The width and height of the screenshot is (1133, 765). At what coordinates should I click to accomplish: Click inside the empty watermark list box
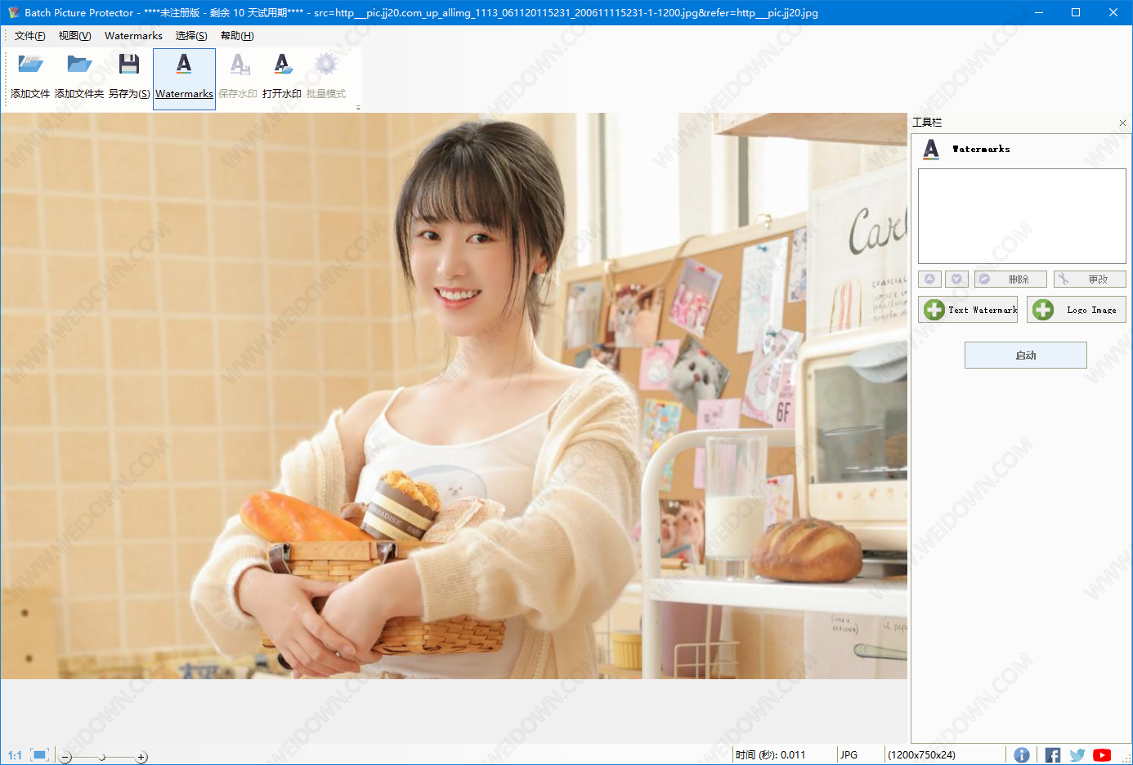click(x=1022, y=216)
